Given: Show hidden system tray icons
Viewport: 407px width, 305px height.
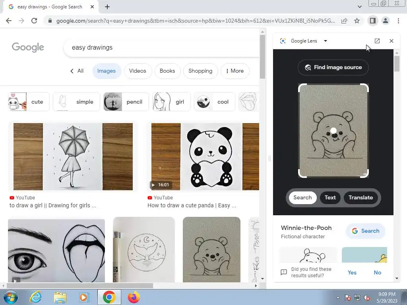Looking at the screenshot, I should (x=338, y=297).
